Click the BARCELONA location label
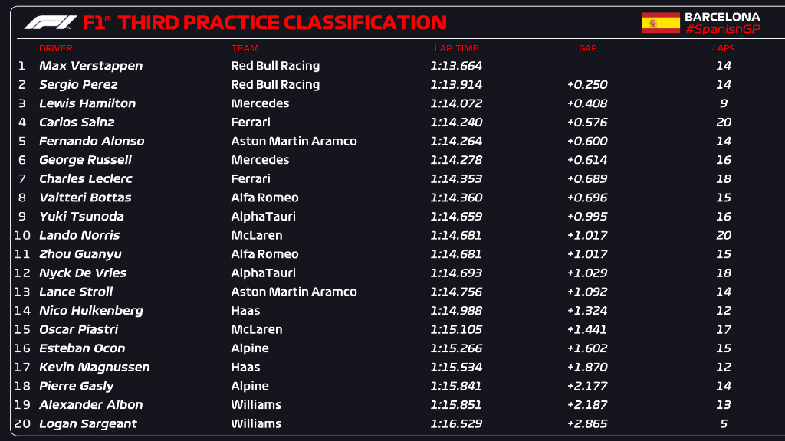This screenshot has width=785, height=441. pyautogui.click(x=721, y=16)
